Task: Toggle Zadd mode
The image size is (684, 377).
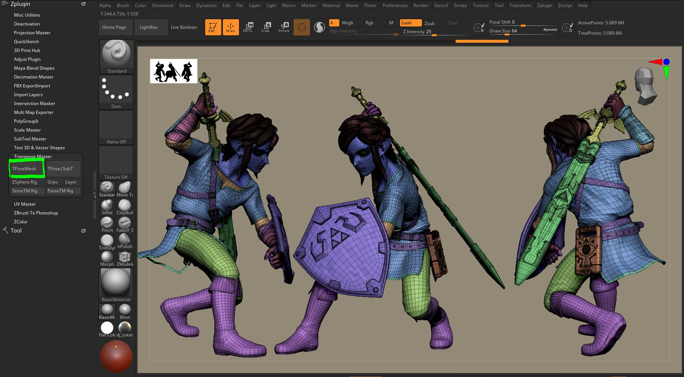Action: (411, 23)
